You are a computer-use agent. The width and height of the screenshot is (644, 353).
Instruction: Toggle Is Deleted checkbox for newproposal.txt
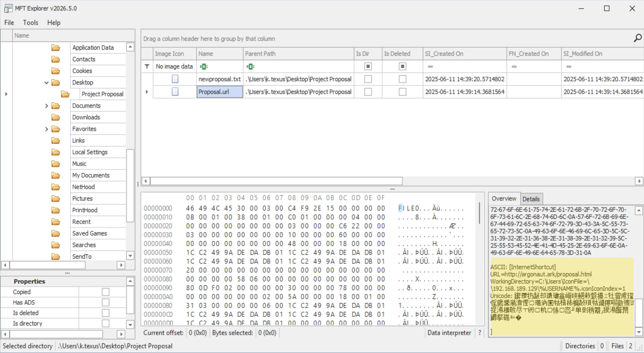(403, 79)
